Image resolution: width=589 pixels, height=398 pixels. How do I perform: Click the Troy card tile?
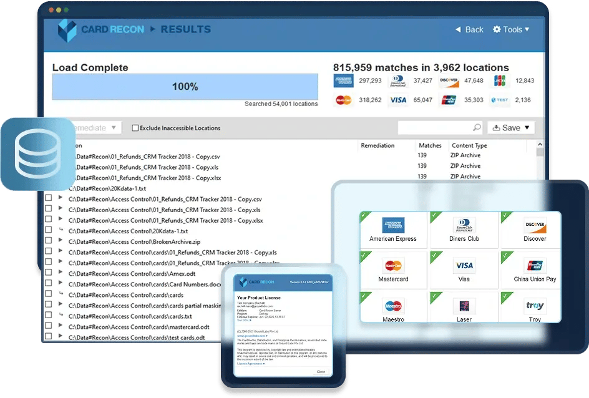[x=535, y=310]
